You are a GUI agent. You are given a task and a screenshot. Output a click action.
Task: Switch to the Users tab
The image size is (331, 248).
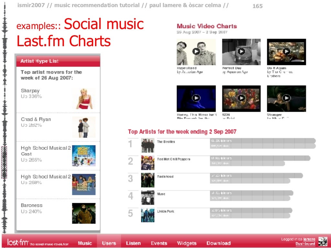109,243
